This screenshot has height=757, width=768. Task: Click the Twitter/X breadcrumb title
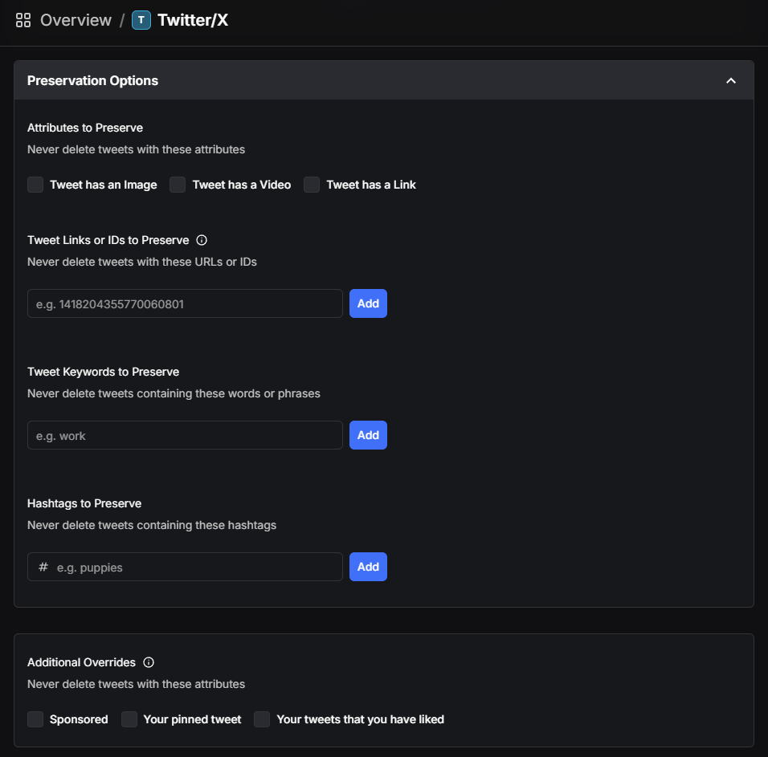point(193,20)
